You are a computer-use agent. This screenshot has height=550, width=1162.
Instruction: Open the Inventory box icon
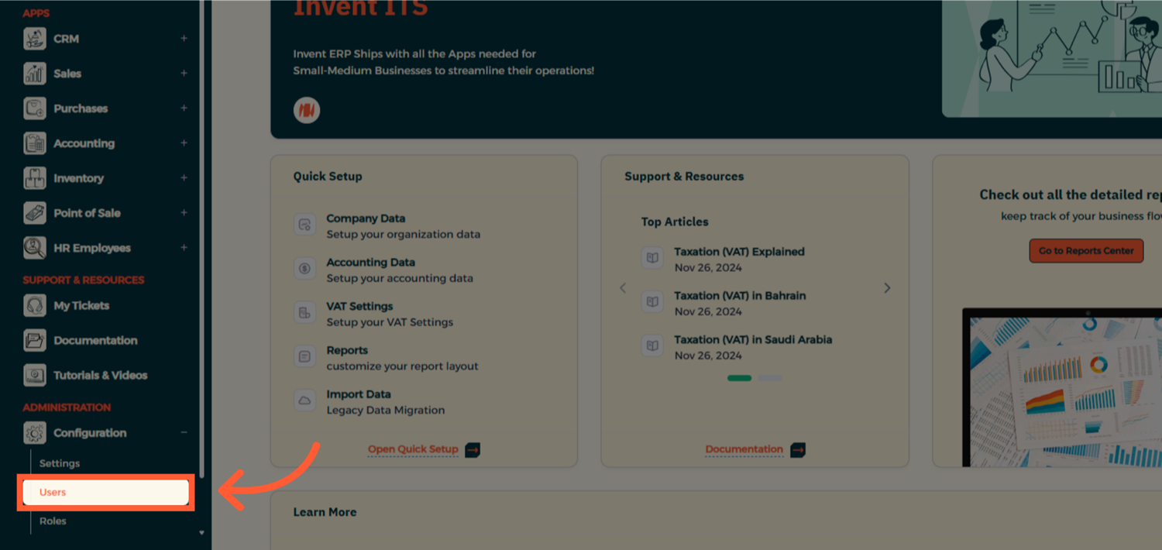[x=35, y=178]
